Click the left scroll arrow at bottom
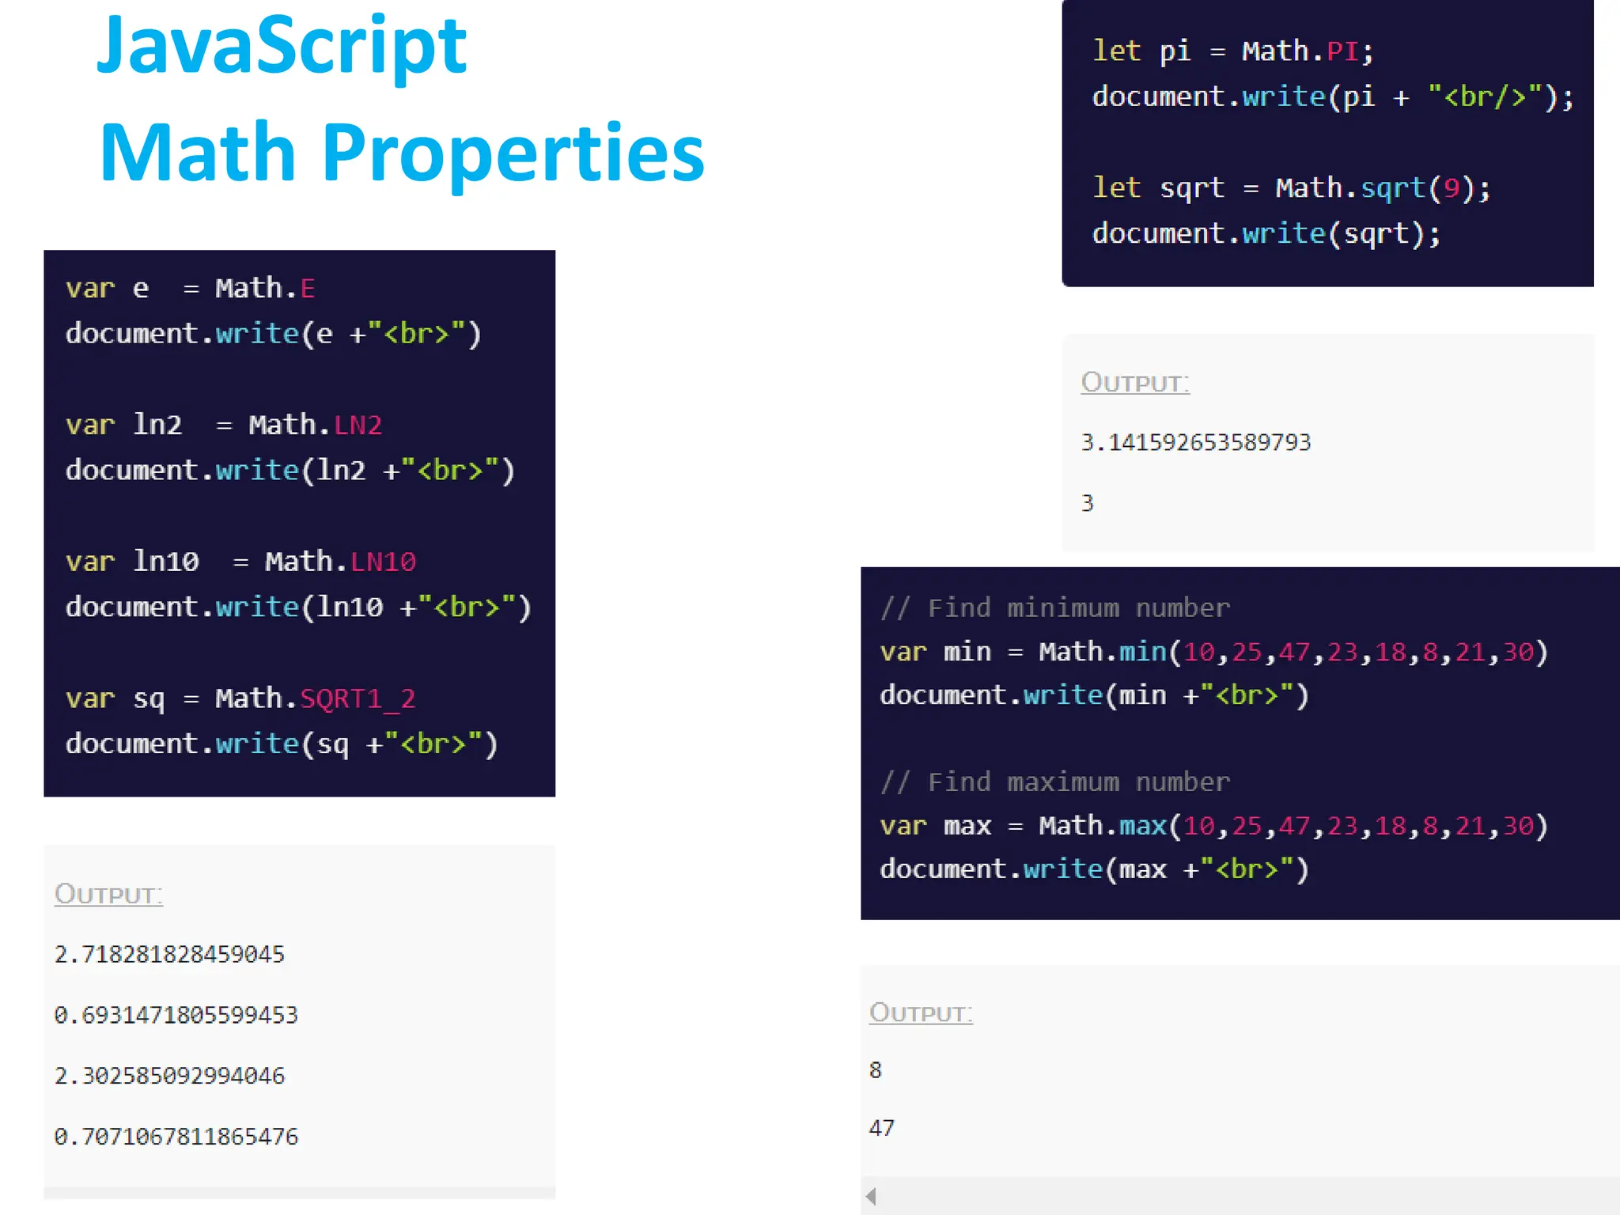Viewport: 1620px width, 1215px height. click(x=871, y=1196)
